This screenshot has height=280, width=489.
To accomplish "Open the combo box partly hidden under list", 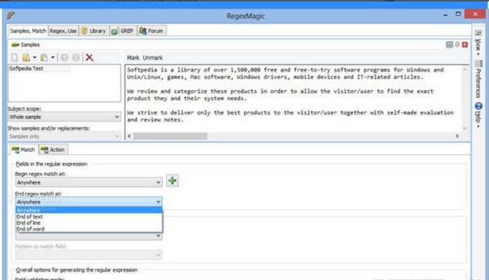I will [x=89, y=236].
